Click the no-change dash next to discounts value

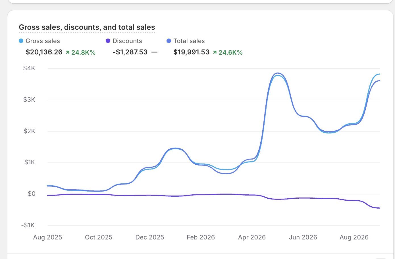click(x=154, y=52)
